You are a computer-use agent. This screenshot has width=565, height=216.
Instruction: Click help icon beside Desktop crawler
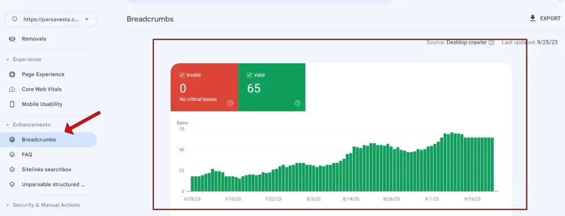click(x=491, y=42)
